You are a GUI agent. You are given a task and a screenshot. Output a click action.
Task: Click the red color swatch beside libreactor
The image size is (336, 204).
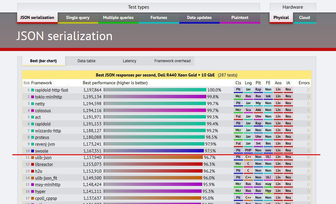tap(32, 165)
